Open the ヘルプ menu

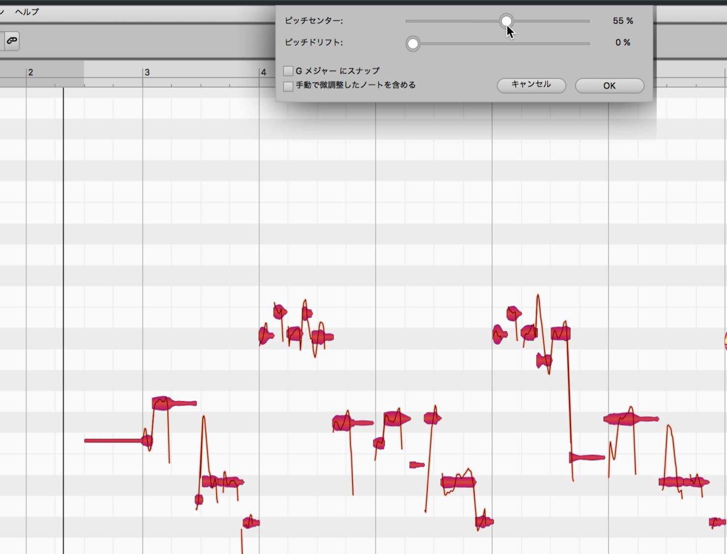(x=27, y=12)
